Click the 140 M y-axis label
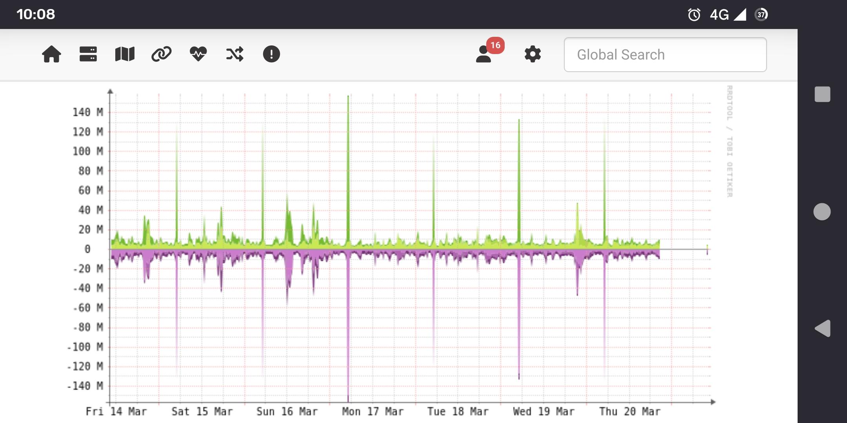Screen dimensions: 847x423 88,112
